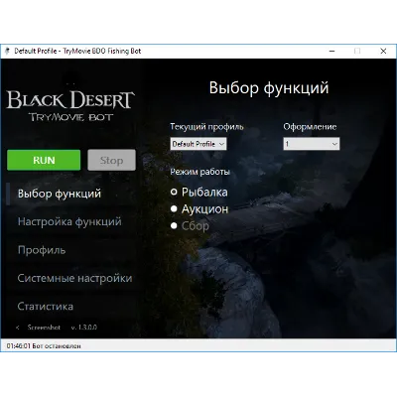Expand the Default Profile dropdown
The height and width of the screenshot is (397, 397).
click(x=198, y=144)
